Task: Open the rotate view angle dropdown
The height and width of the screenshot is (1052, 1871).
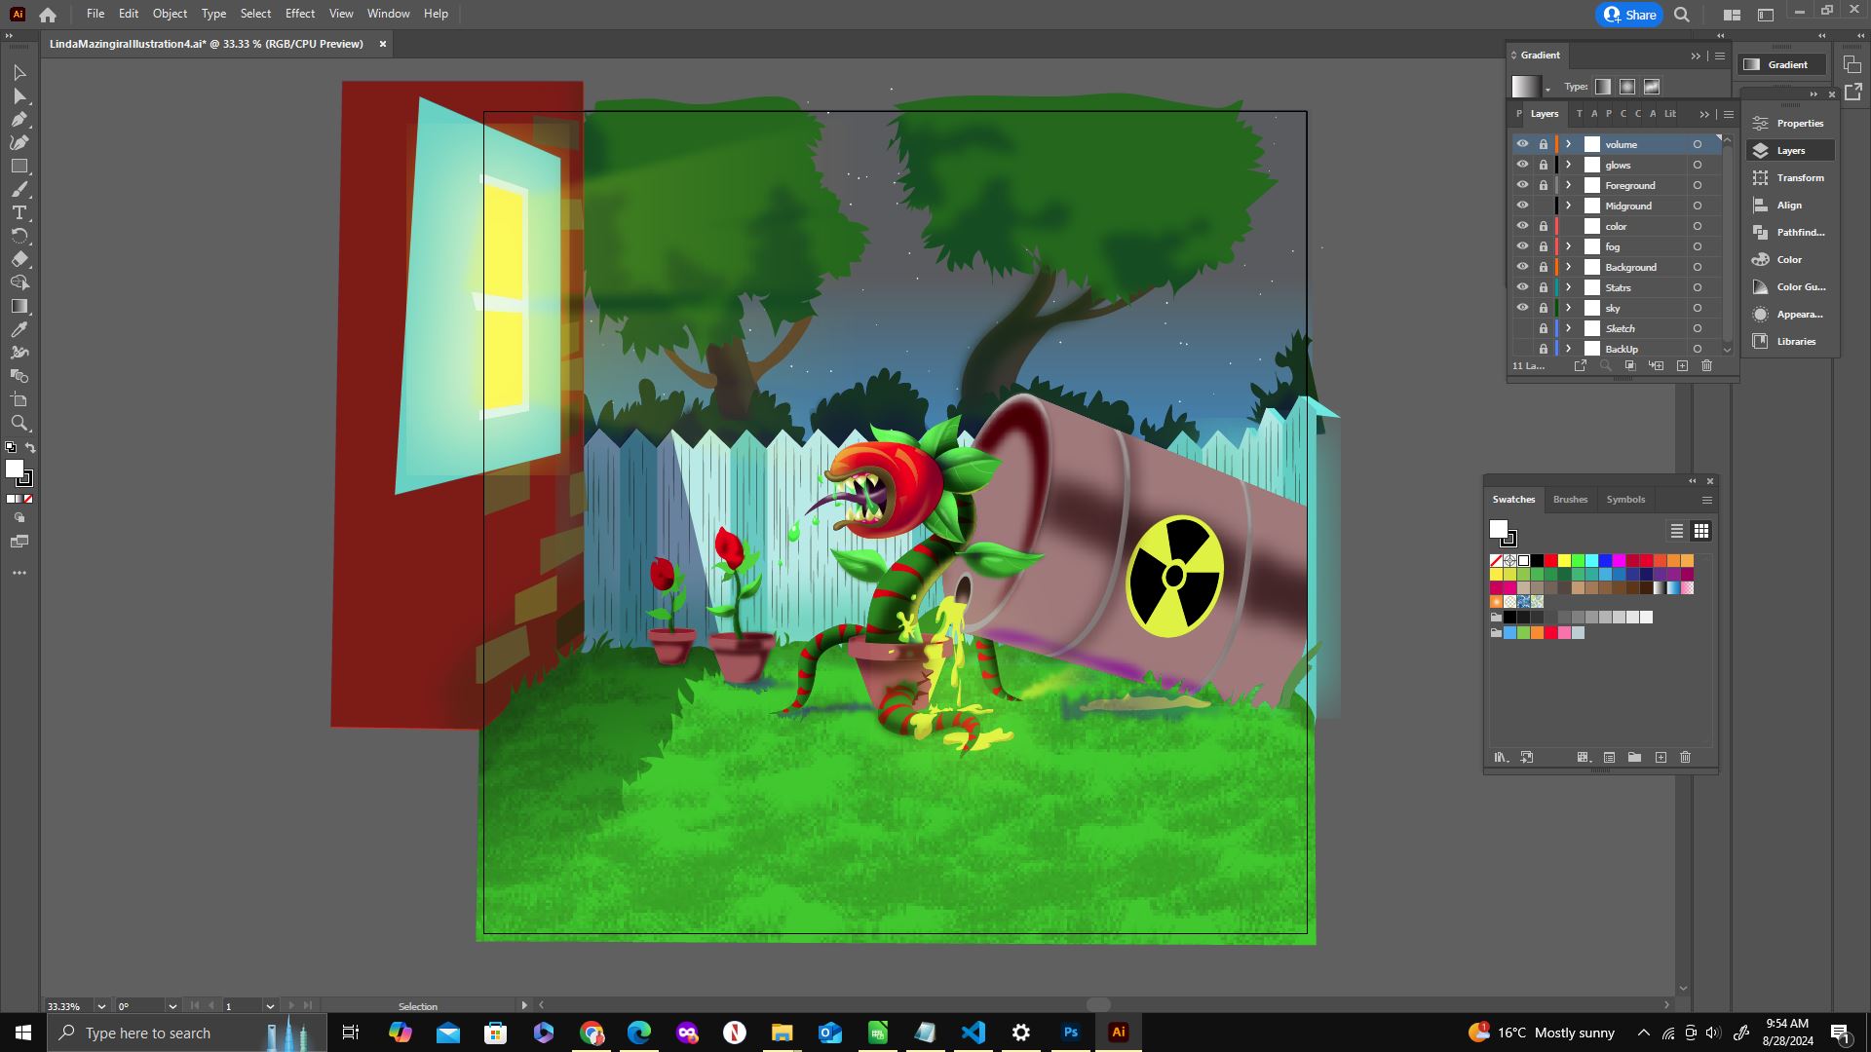Action: tap(172, 1006)
